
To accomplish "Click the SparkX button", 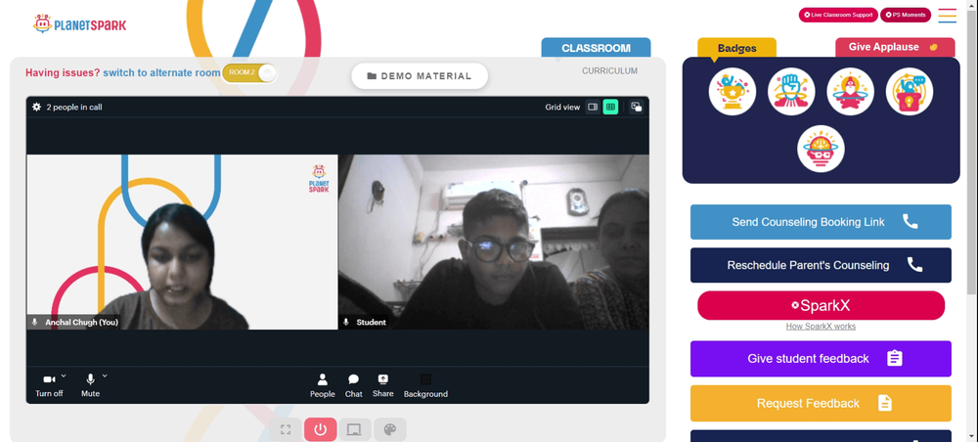I will [821, 305].
